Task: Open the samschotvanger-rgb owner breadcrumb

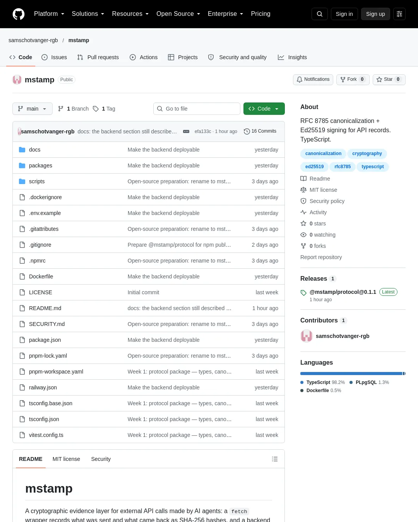Action: click(33, 40)
